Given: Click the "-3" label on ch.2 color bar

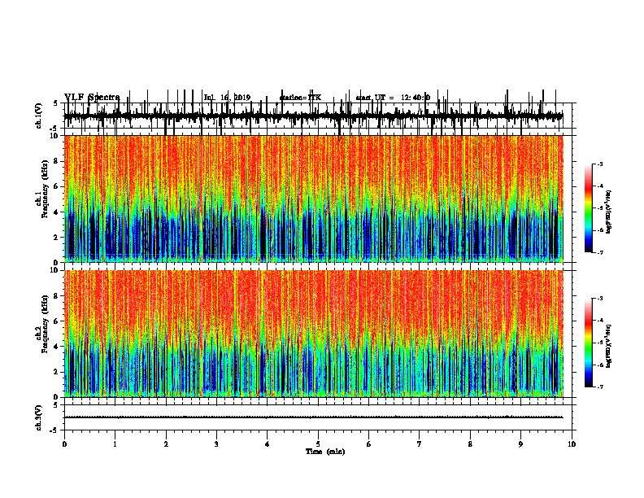Looking at the screenshot, I should (599, 299).
